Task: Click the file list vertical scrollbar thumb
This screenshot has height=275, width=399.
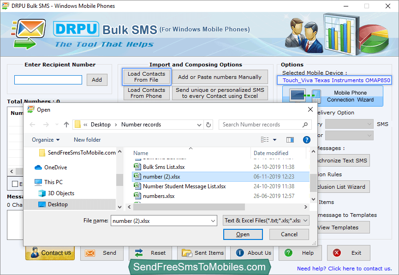Action: pyautogui.click(x=314, y=182)
